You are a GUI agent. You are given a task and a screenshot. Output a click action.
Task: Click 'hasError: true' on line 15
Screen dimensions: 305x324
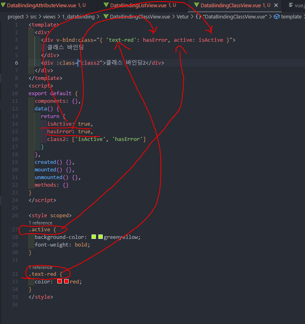coord(69,132)
